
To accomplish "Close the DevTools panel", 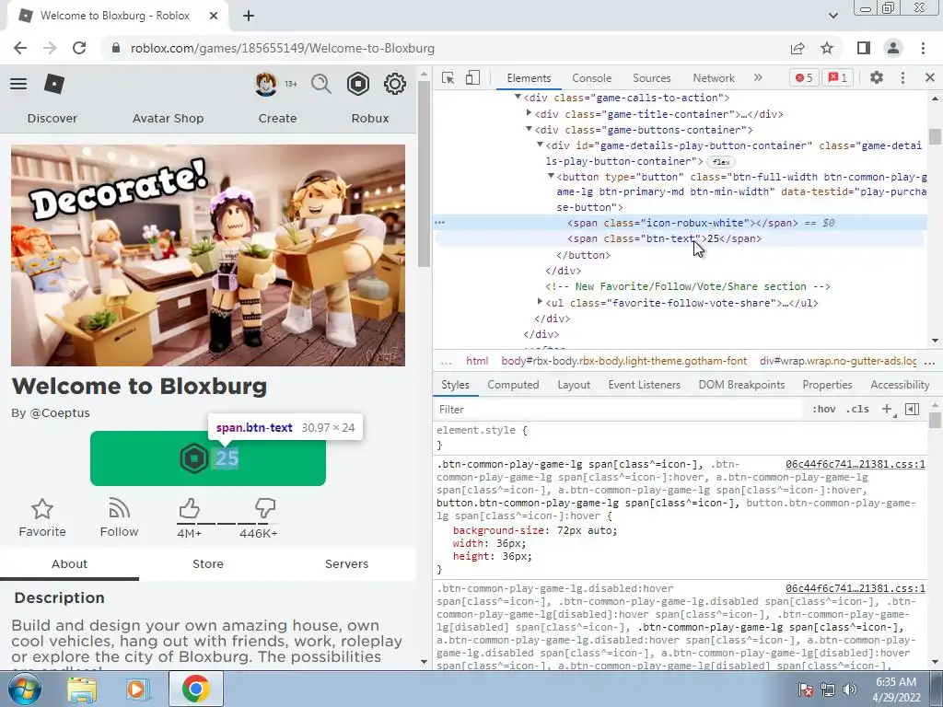I will (930, 77).
